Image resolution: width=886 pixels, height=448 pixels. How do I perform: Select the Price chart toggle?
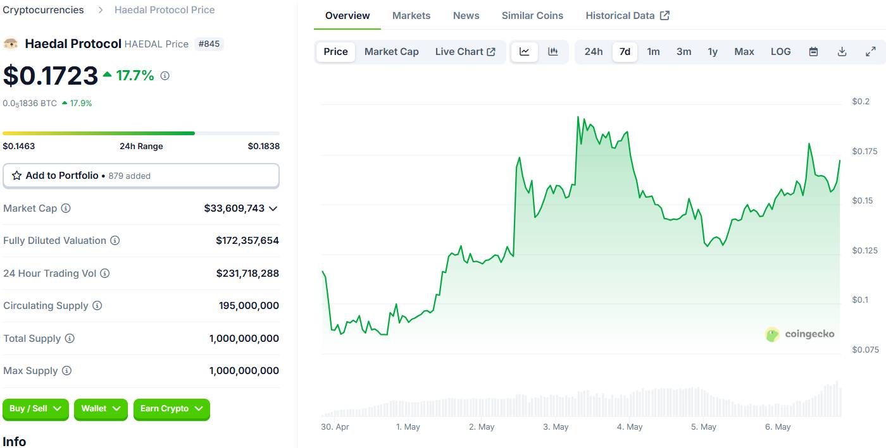pos(335,52)
